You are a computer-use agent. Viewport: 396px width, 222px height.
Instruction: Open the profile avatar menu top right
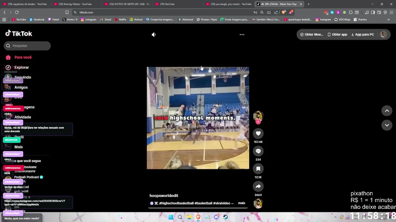point(383,35)
